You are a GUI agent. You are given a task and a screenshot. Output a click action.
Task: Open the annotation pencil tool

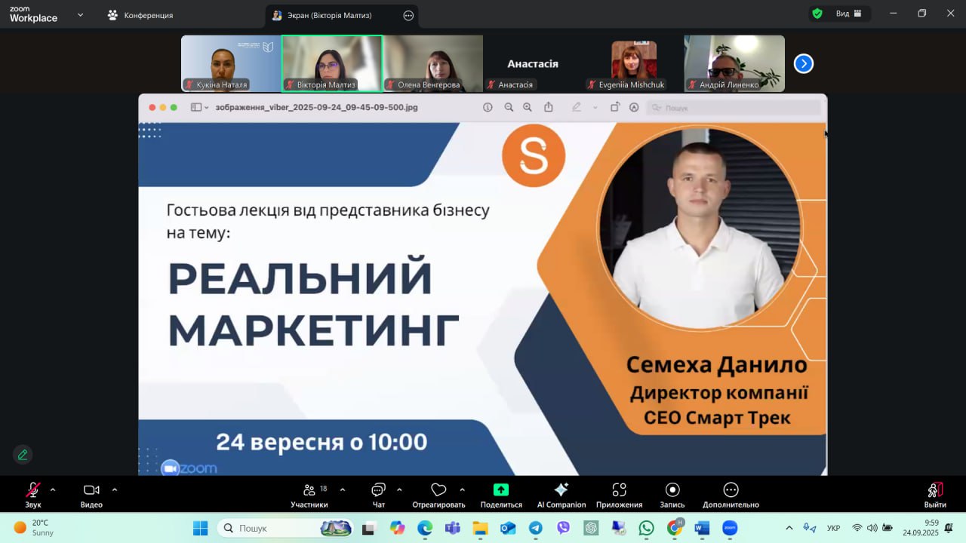23,455
